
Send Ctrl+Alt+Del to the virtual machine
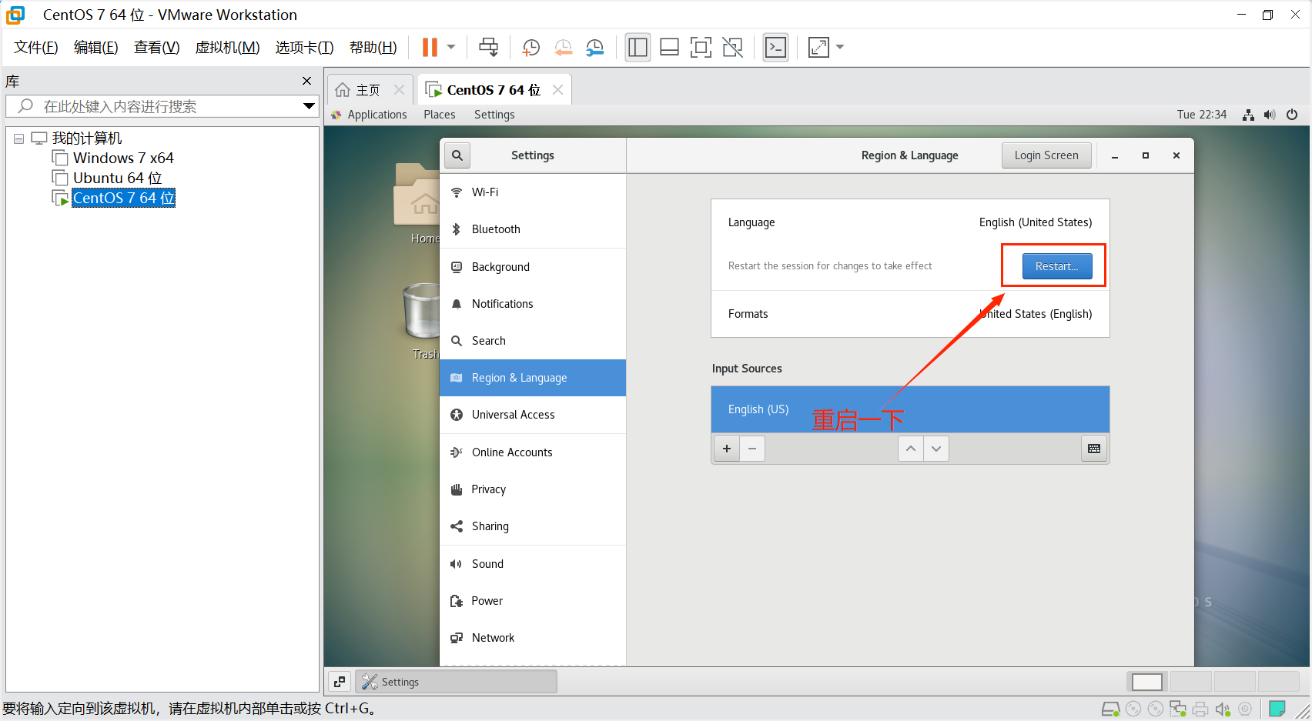[x=488, y=47]
